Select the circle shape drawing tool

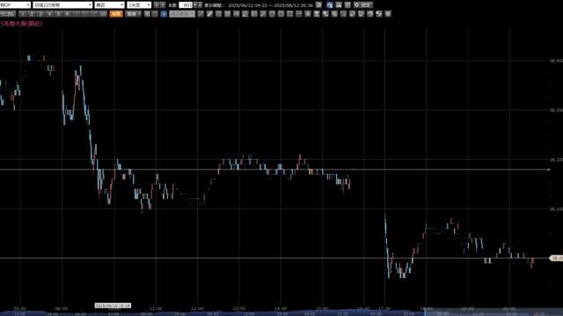281,14
